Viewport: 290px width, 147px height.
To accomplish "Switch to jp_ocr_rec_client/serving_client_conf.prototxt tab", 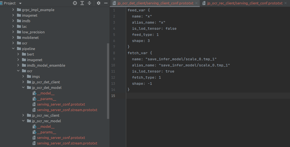I will [245, 3].
